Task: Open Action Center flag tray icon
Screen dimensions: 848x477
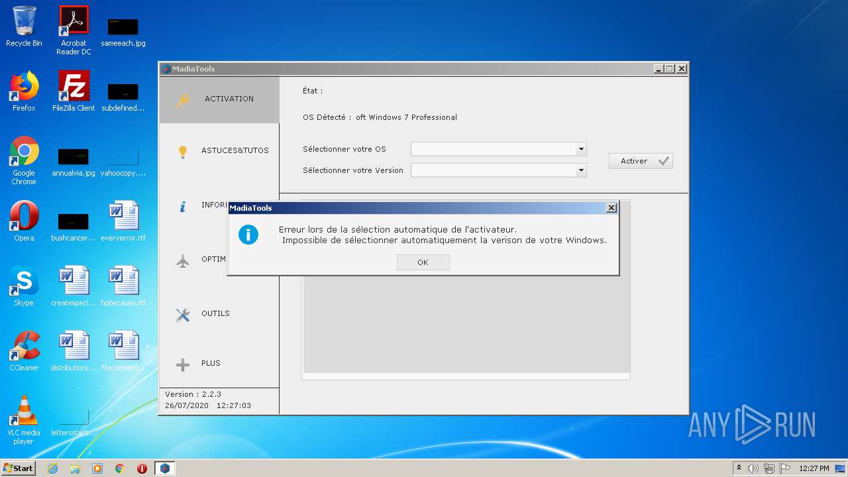Action: tap(785, 468)
